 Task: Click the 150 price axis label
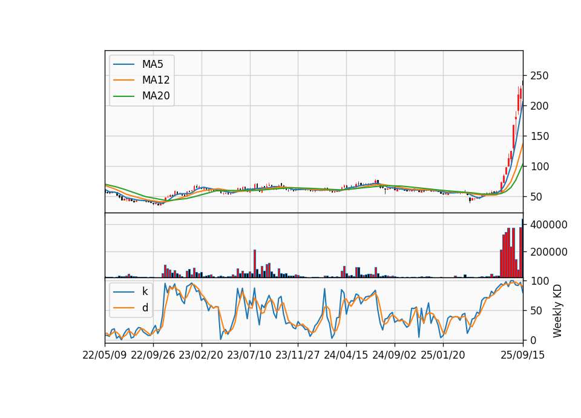click(x=539, y=136)
